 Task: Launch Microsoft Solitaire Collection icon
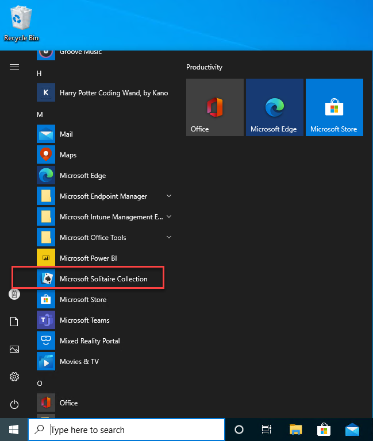(x=46, y=278)
